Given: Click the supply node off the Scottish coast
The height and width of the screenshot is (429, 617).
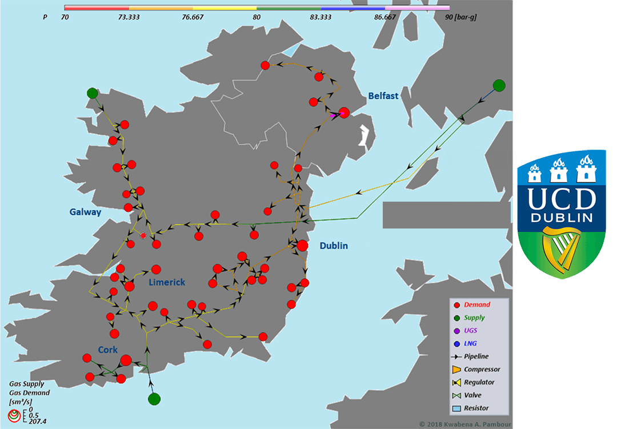Looking at the screenshot, I should [x=498, y=86].
